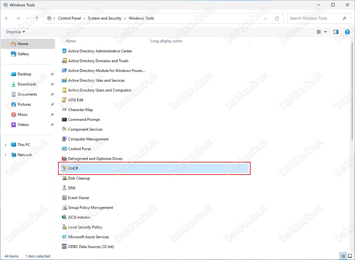The image size is (355, 260).
Task: Sort by the Name column header
Action: 71,41
